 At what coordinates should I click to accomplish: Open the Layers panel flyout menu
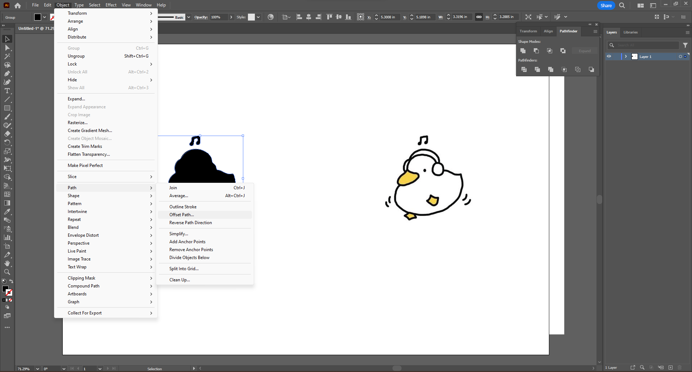pyautogui.click(x=687, y=32)
